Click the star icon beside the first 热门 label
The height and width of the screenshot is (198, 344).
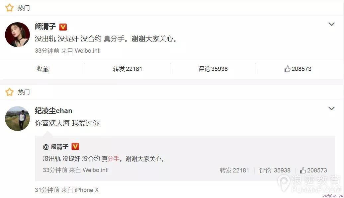[9, 8]
